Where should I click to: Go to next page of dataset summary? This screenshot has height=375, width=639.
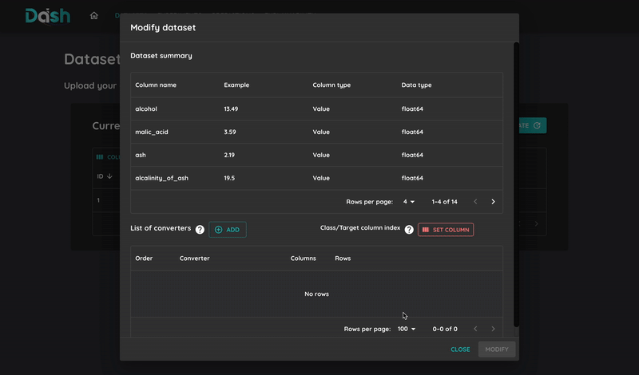493,202
